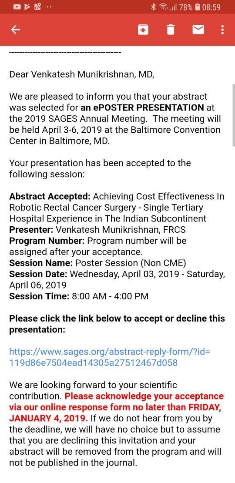Open the three-dot overflow menu
The width and height of the screenshot is (235, 483).
tap(222, 30)
